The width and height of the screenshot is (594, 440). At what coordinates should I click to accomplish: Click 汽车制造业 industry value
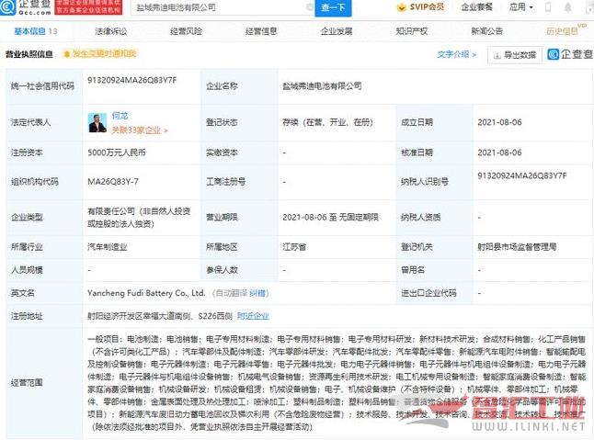coord(108,247)
